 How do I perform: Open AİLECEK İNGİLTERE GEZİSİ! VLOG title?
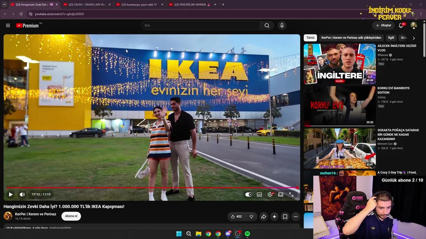pyautogui.click(x=397, y=48)
